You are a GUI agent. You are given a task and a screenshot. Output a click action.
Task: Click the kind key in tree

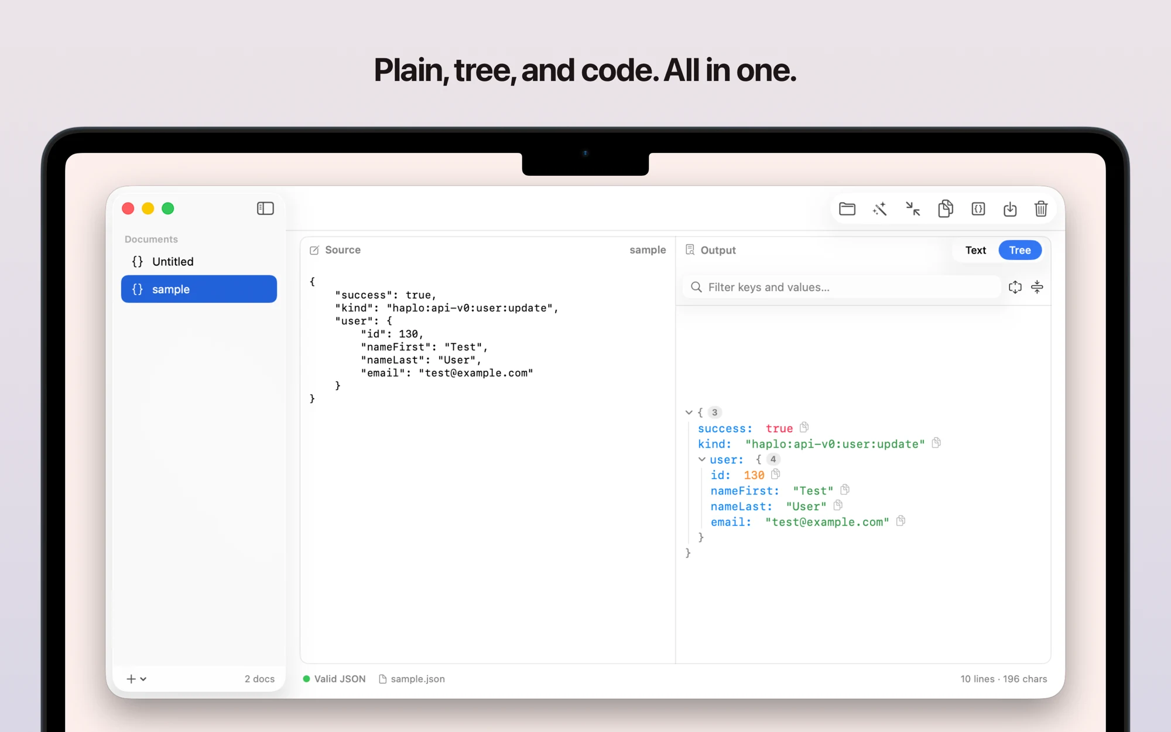click(714, 444)
